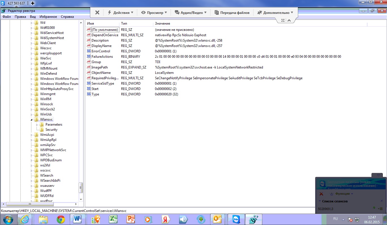Expand the Parameters subkey
The width and height of the screenshot is (387, 225).
[37, 125]
